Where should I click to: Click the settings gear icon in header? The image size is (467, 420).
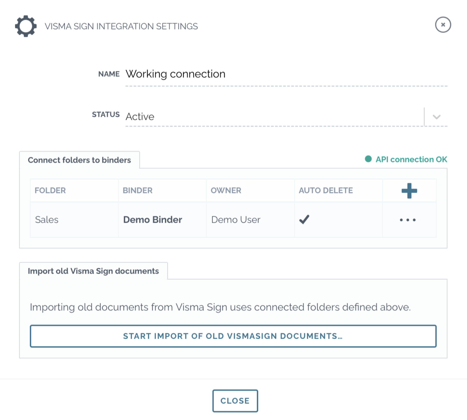(x=26, y=26)
